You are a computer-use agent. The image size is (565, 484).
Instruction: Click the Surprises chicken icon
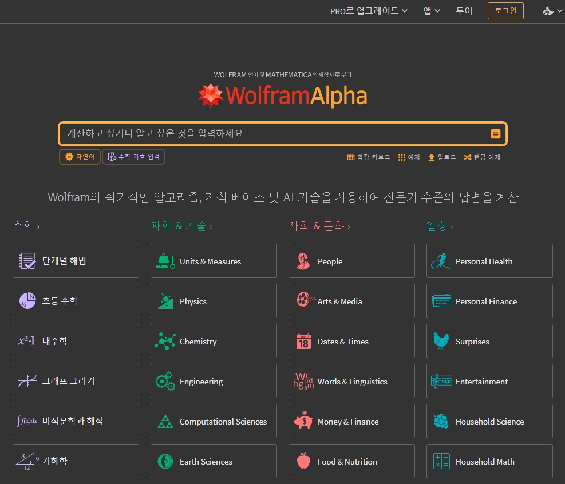pos(441,340)
